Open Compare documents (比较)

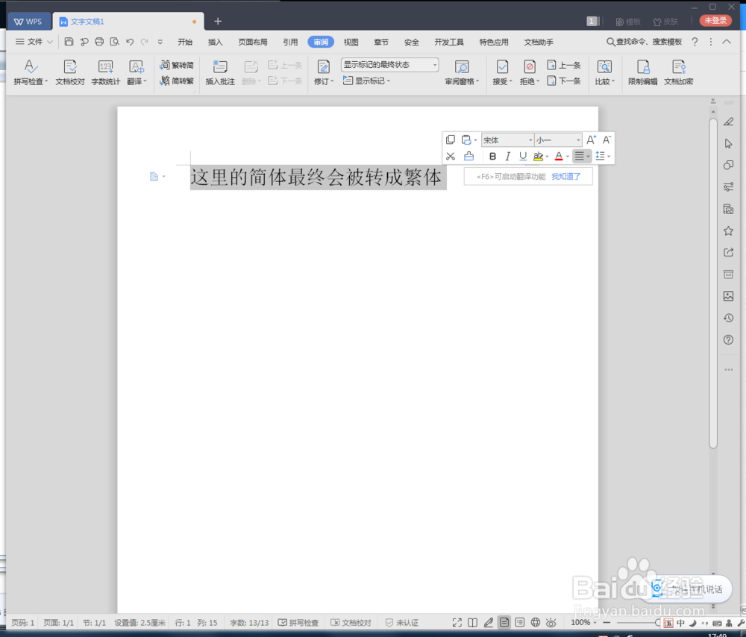coord(604,73)
